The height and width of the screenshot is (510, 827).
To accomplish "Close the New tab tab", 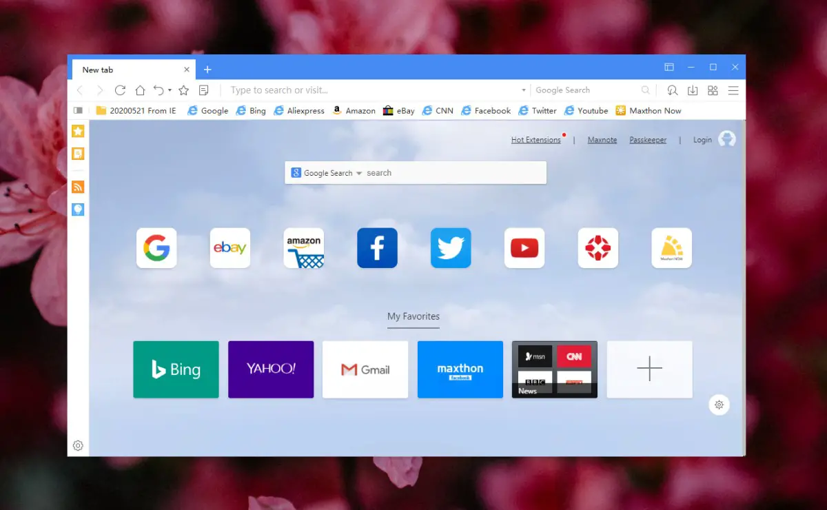I will [x=187, y=70].
